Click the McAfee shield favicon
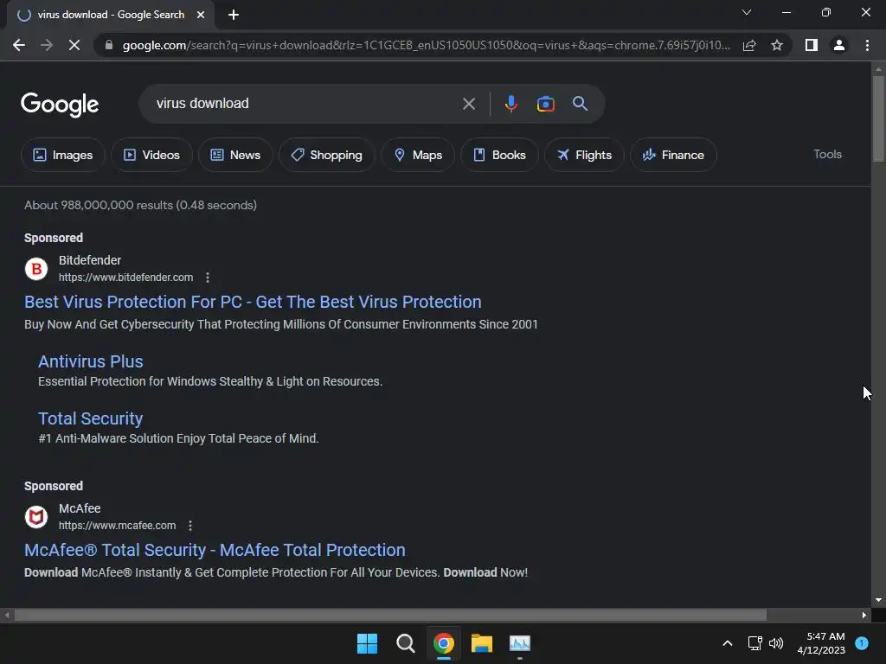Image resolution: width=886 pixels, height=664 pixels. click(36, 517)
